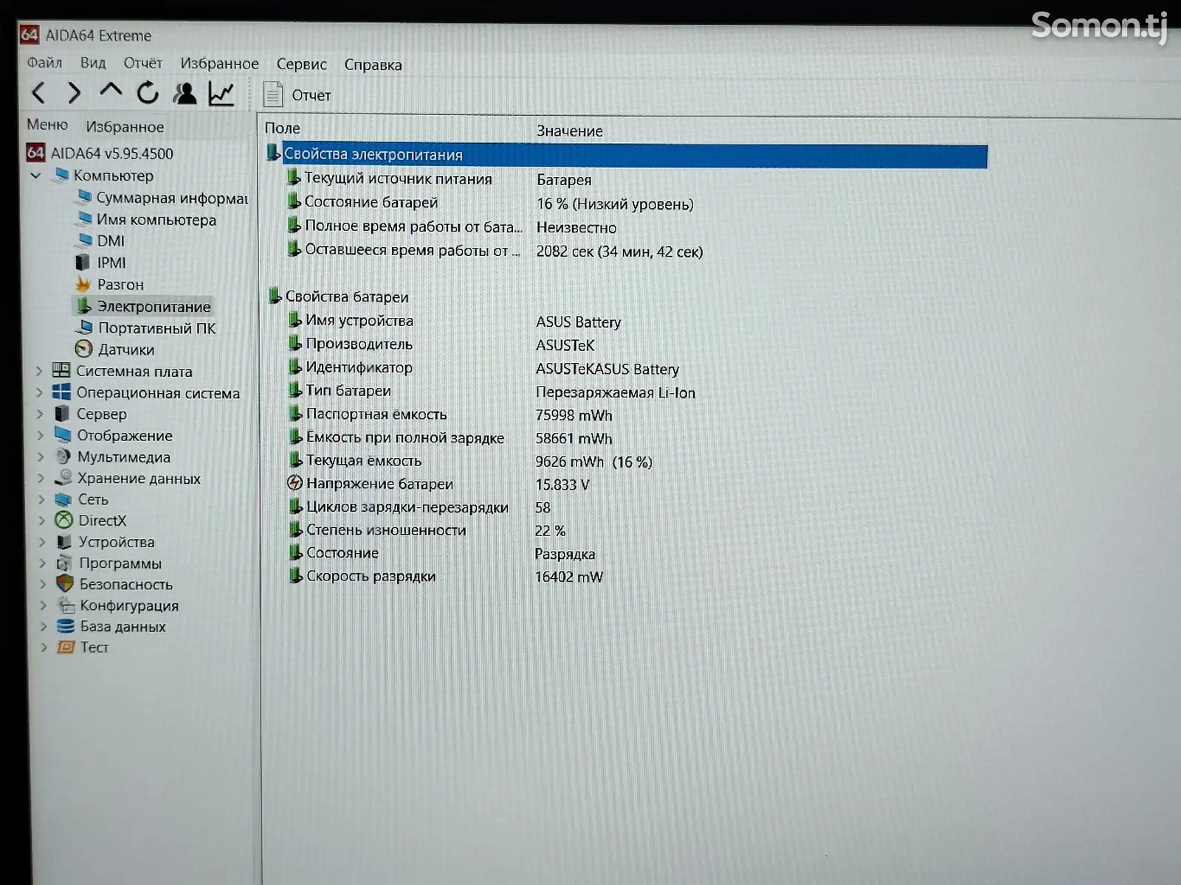Select the Разгон flame icon
The height and width of the screenshot is (885, 1181).
click(x=83, y=284)
